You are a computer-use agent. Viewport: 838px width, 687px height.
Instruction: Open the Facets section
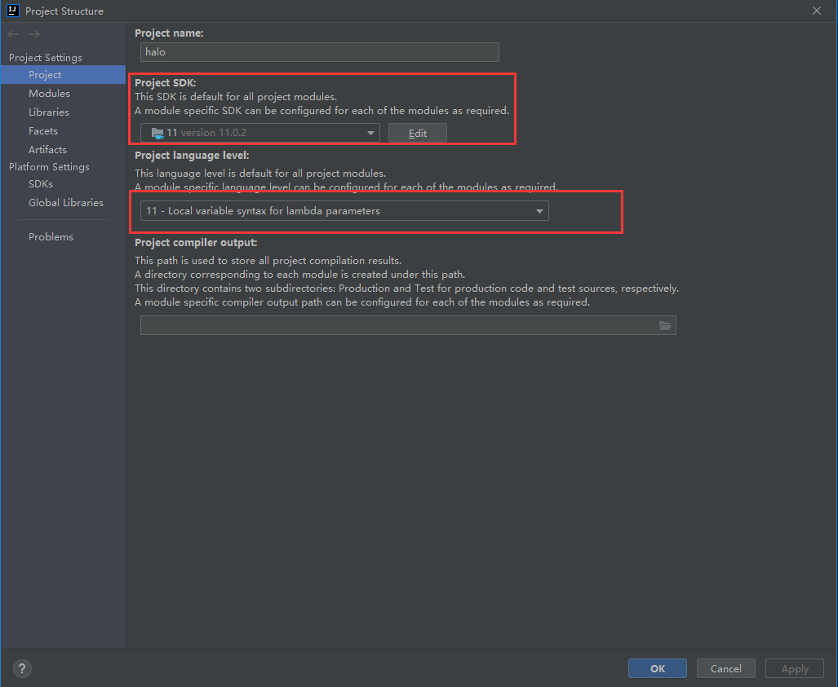pyautogui.click(x=43, y=131)
